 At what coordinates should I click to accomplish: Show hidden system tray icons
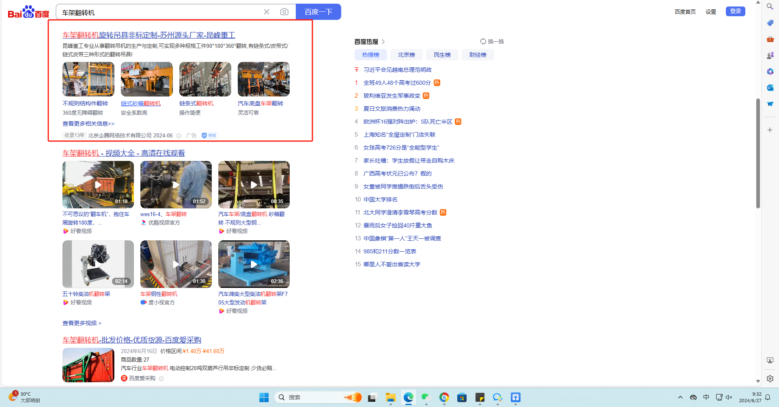tap(680, 397)
